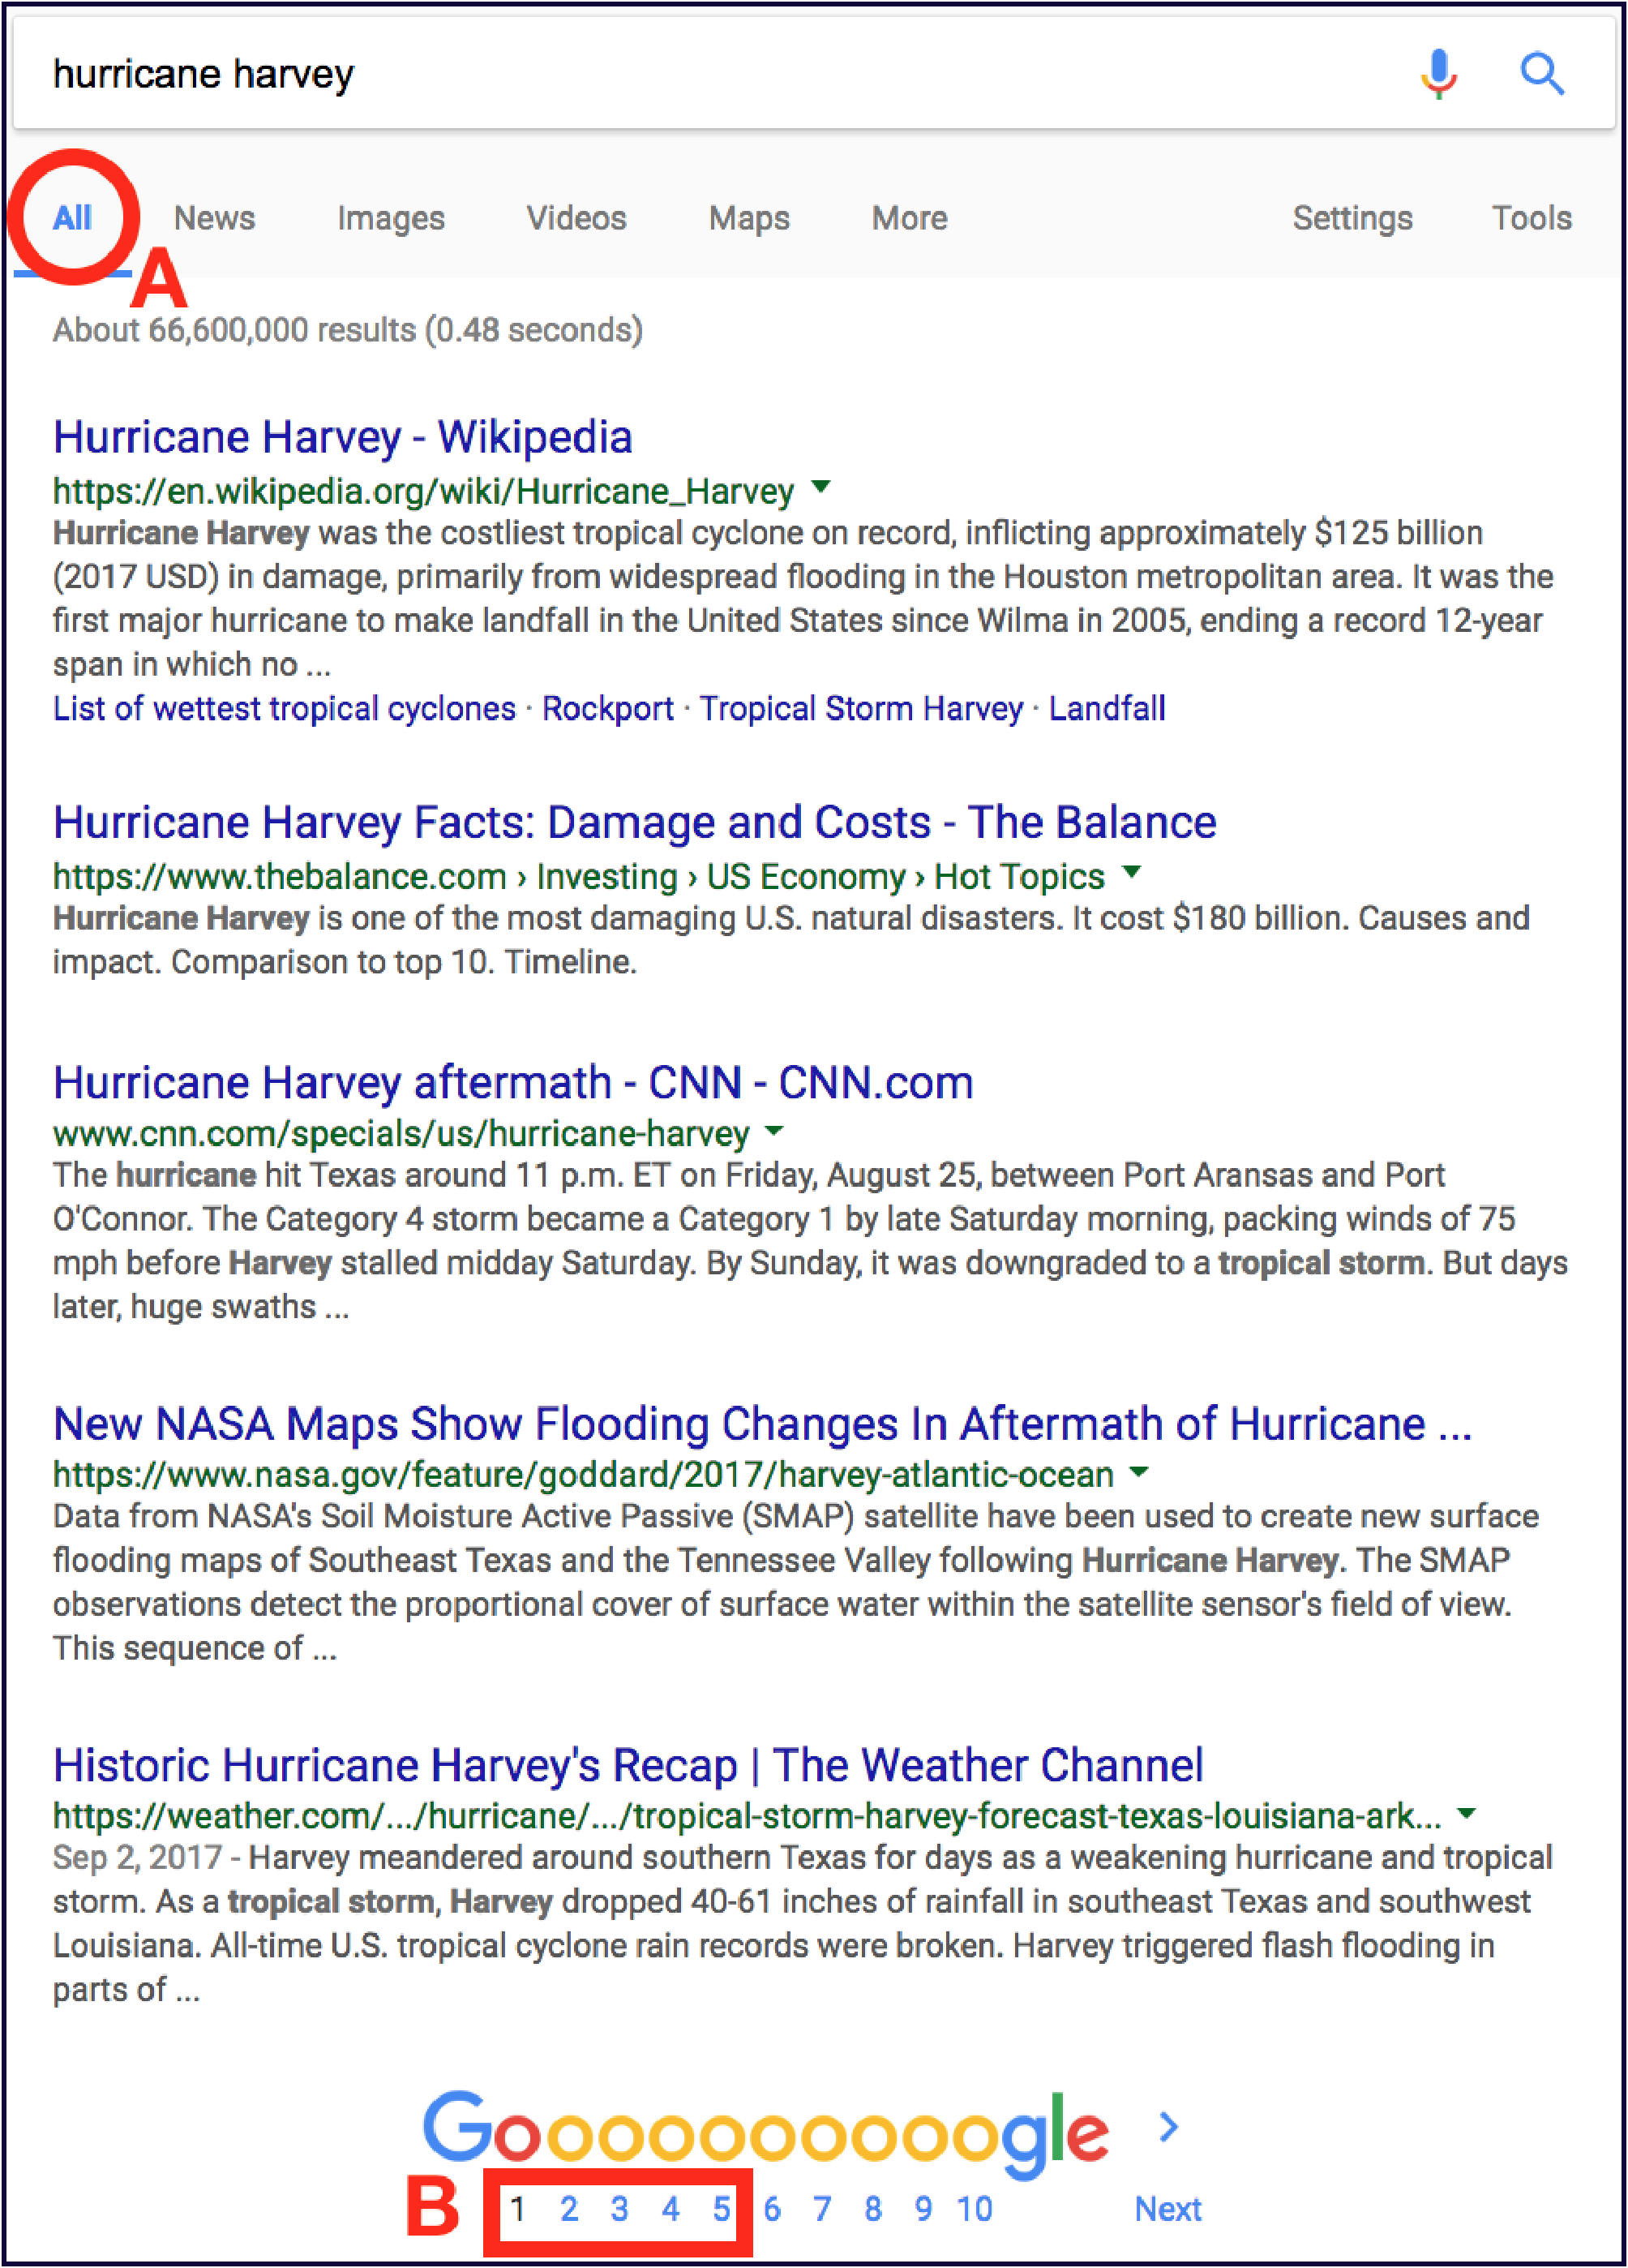Expand the weather.com URL dropdown arrow

click(x=1466, y=1813)
